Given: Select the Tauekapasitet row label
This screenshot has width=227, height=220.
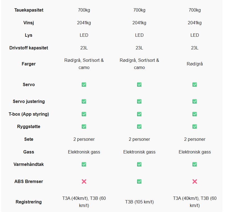Looking at the screenshot, I should 29,10.
